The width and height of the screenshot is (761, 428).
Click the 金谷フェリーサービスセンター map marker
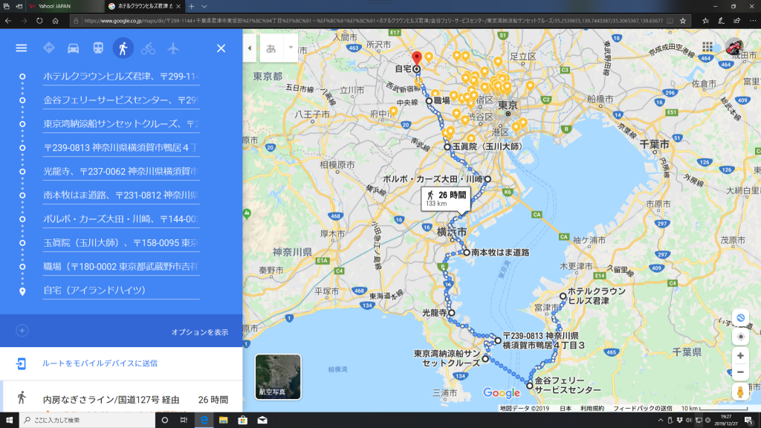(x=529, y=386)
